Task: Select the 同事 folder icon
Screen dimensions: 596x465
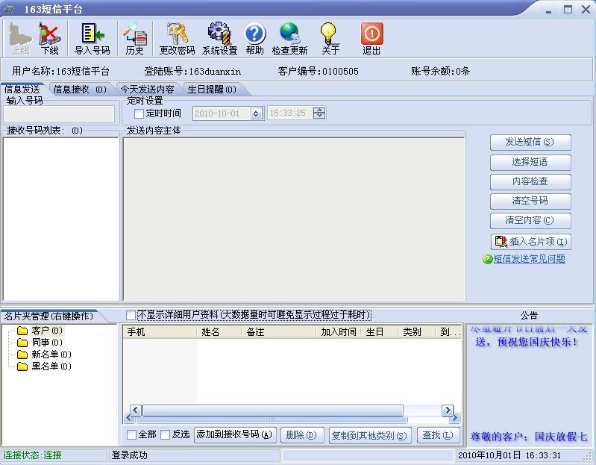Action: (22, 343)
